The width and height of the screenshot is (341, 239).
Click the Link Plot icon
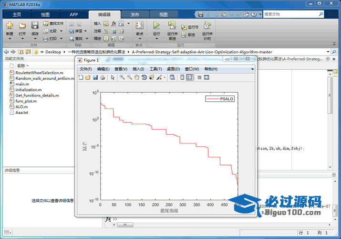[172, 77]
